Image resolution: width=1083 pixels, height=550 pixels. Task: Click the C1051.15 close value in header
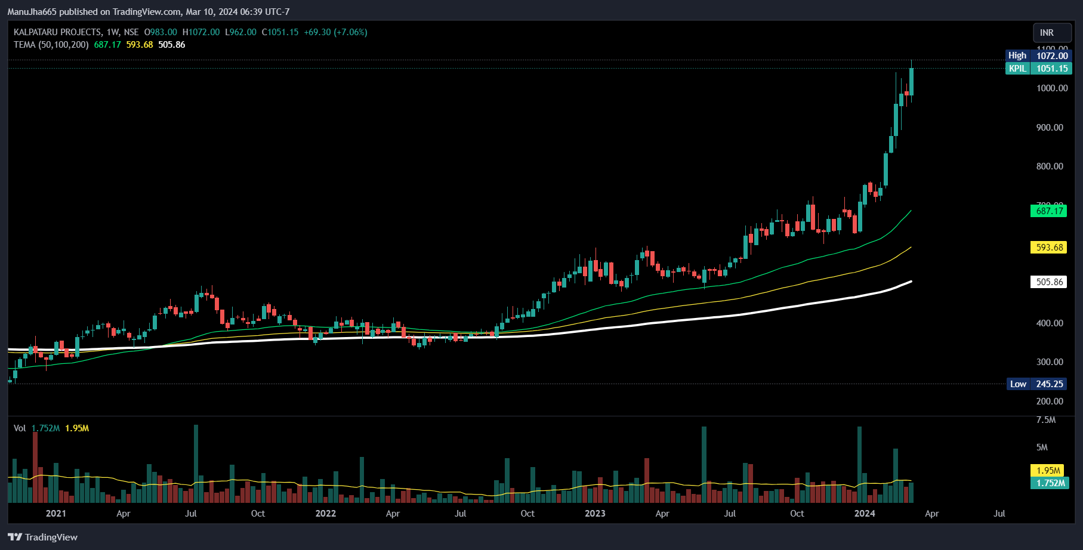280,32
